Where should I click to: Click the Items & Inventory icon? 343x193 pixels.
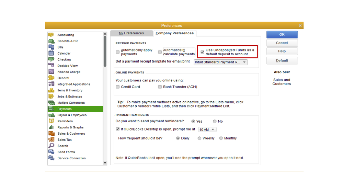tap(51, 90)
